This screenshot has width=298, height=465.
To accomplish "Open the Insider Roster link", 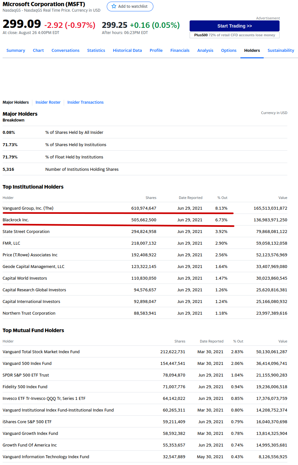I will 48,102.
